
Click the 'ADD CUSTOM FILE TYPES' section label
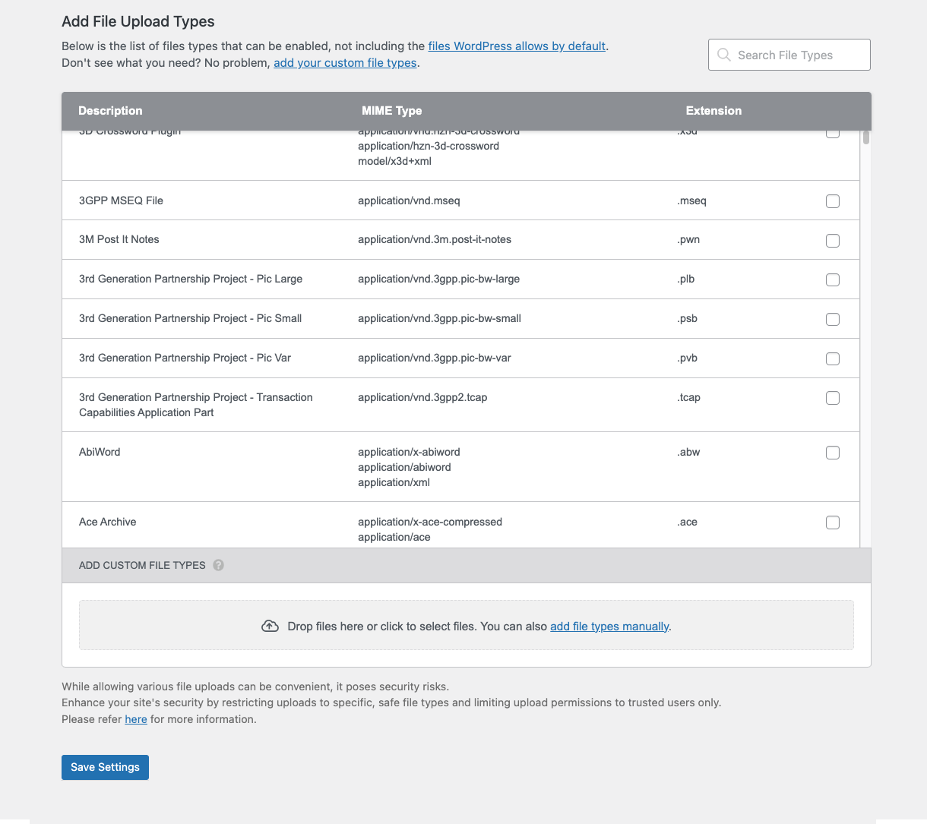click(142, 565)
